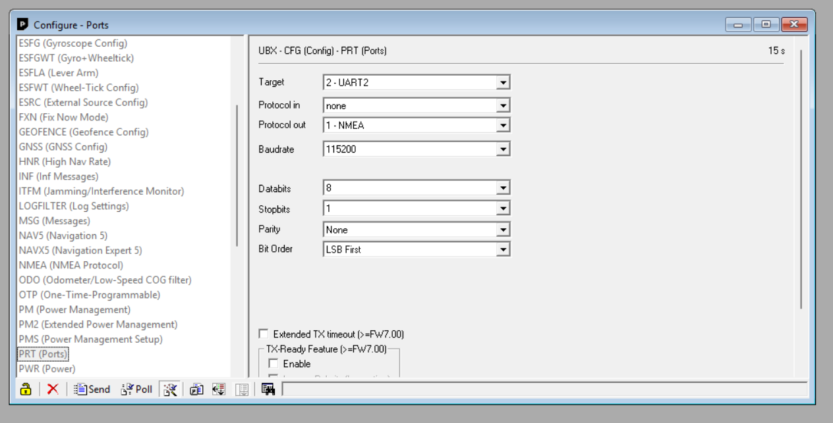Check the TX-Ready Feature Enable box
Viewport: 833px width, 423px height.
point(273,364)
